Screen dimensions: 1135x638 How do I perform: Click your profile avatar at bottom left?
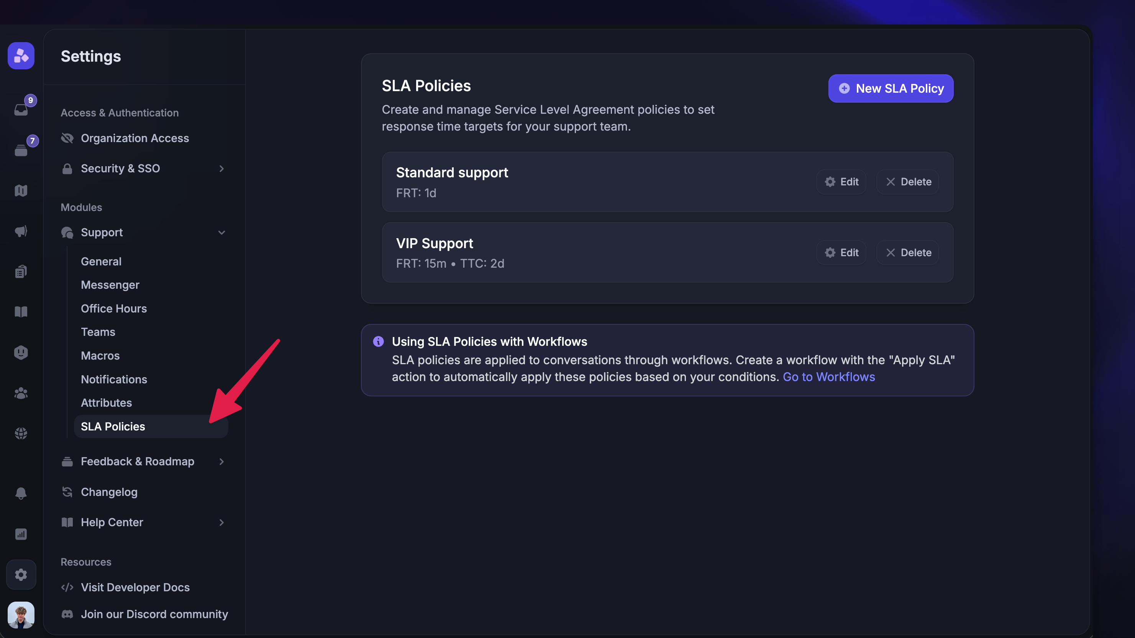[21, 615]
